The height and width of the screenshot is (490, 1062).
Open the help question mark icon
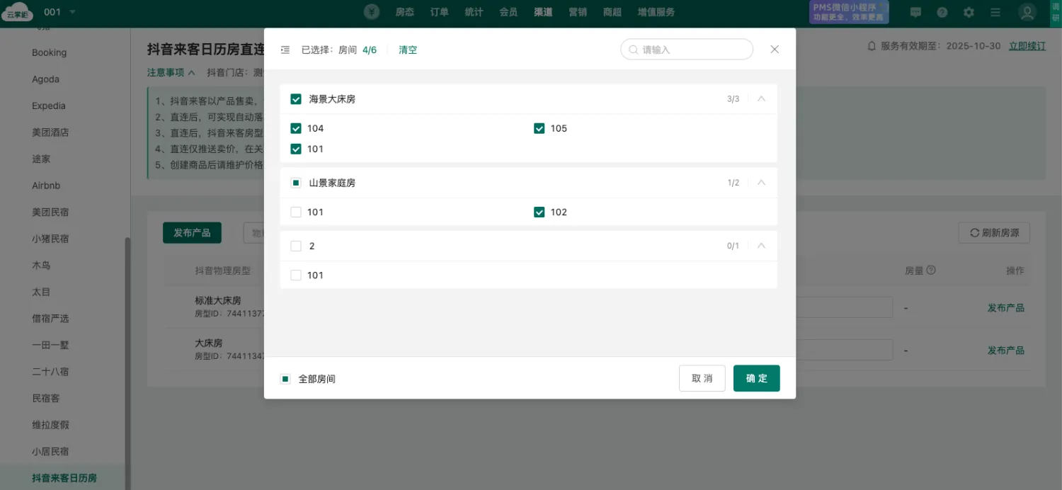(942, 12)
